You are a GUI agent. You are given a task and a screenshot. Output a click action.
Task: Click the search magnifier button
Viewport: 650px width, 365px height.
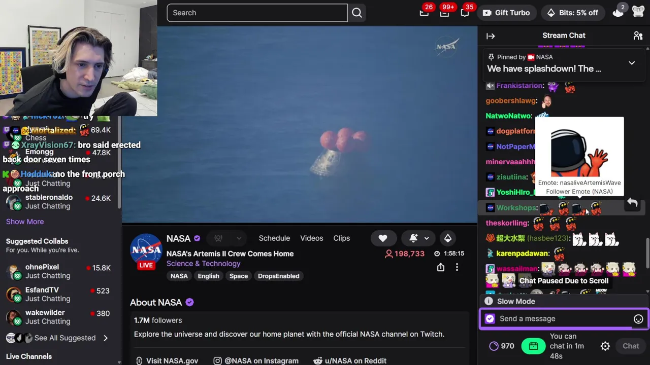pyautogui.click(x=357, y=13)
